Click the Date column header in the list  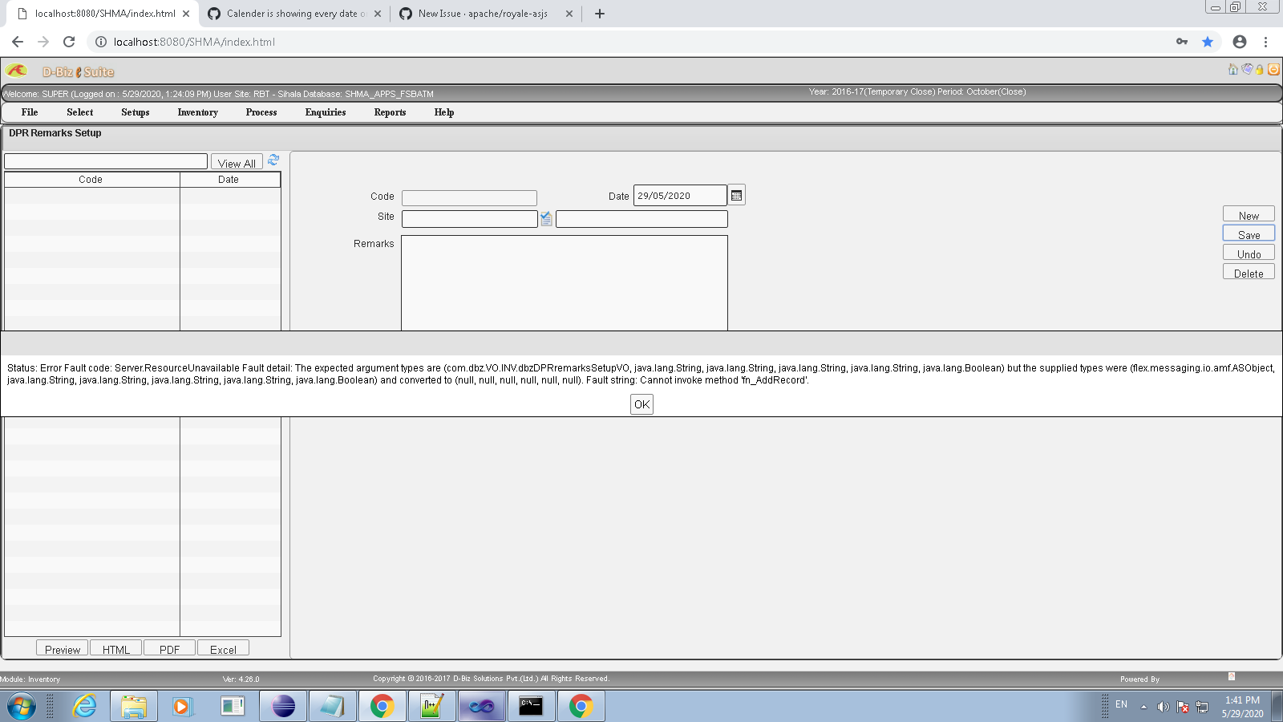tap(229, 180)
